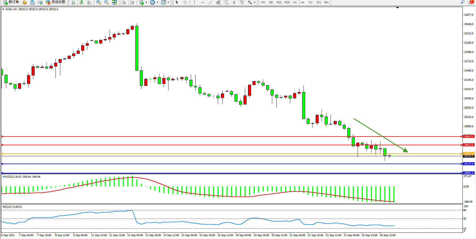The width and height of the screenshot is (476, 239).
Task: Expand the periodicity clock dropdown arrow
Action: (157, 2)
